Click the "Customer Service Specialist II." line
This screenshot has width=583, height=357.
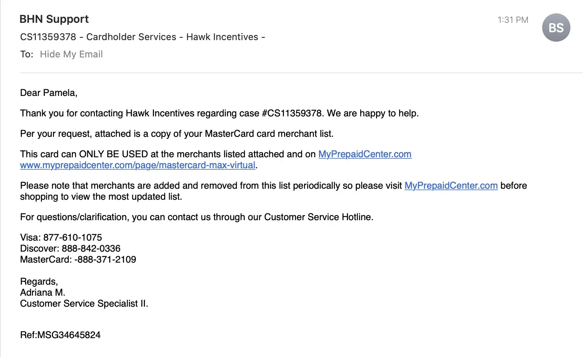[84, 304]
